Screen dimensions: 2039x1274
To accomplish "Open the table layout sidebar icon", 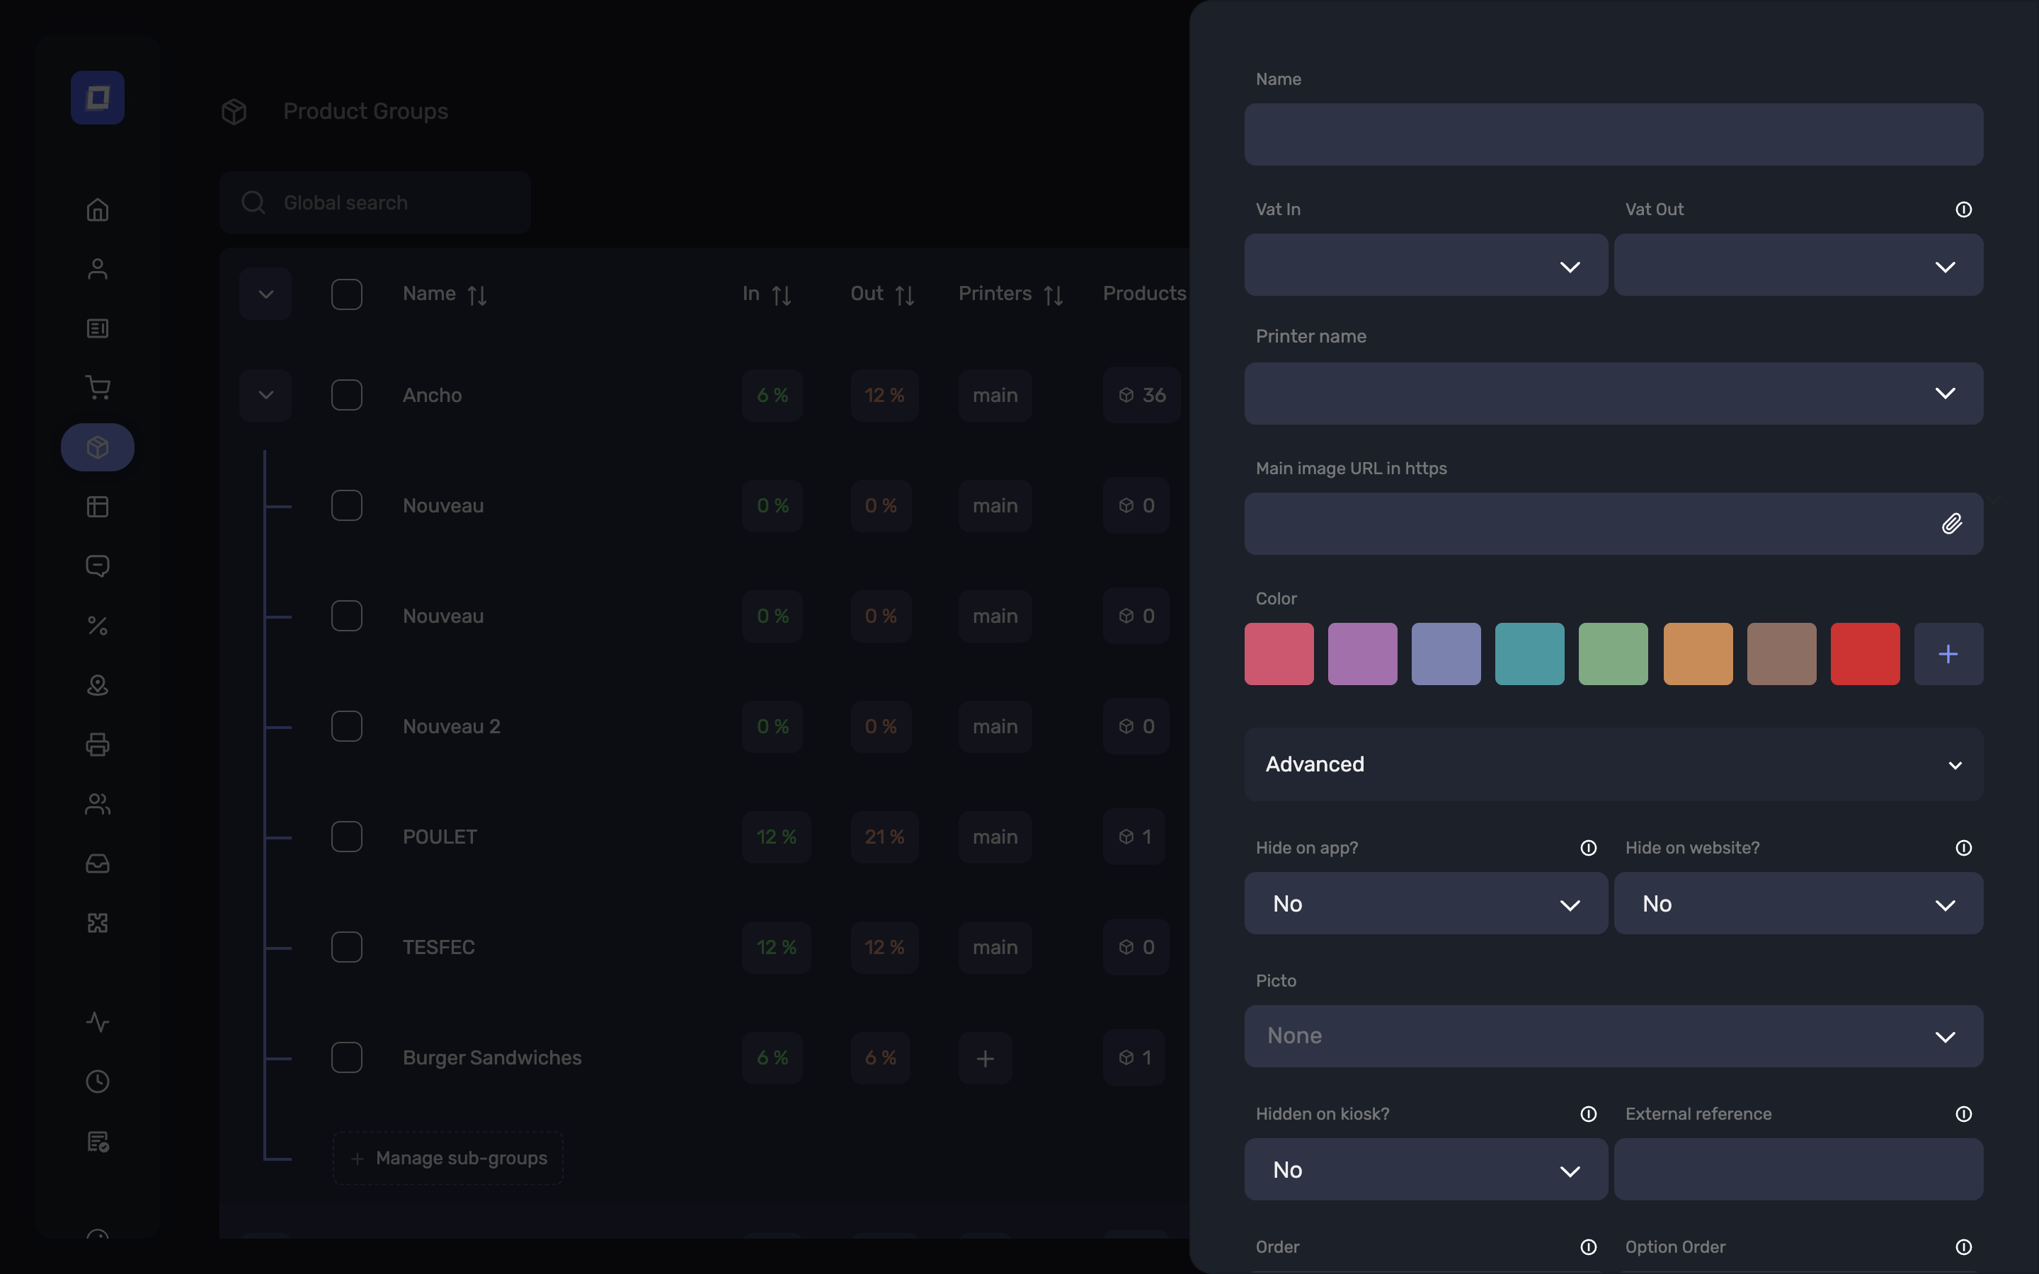I will pyautogui.click(x=98, y=506).
